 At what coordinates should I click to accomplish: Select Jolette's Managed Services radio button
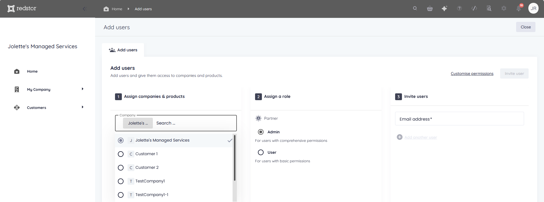pos(121,140)
